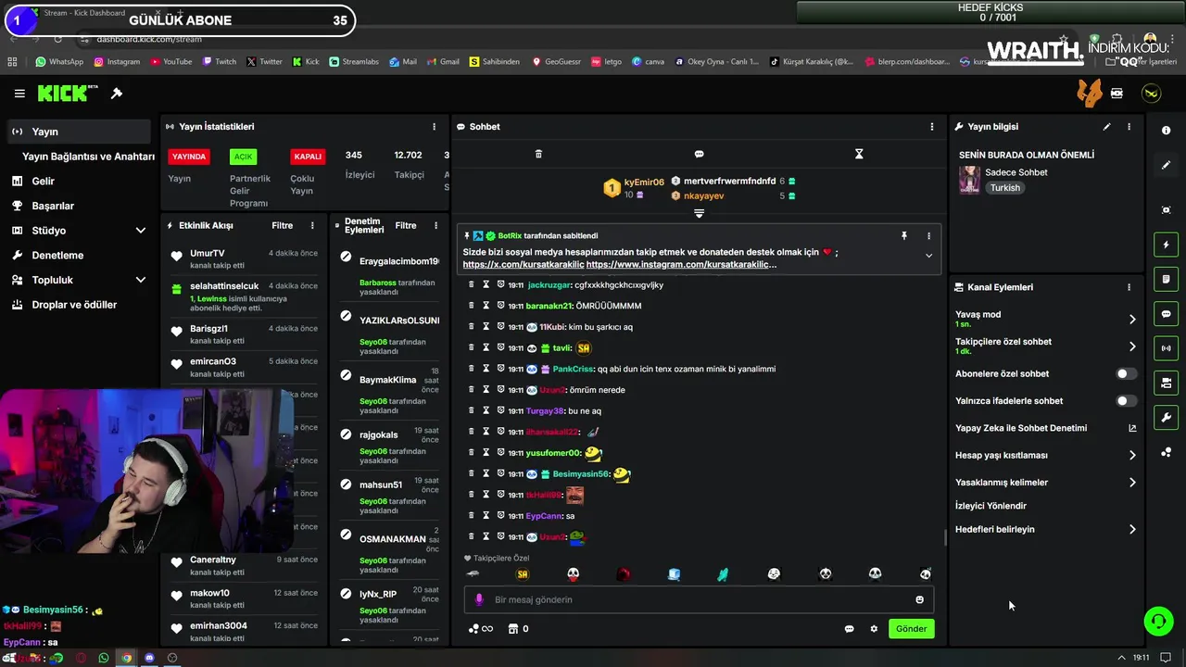The width and height of the screenshot is (1186, 667).
Task: Expand pinned message with chevron down
Action: coord(928,256)
